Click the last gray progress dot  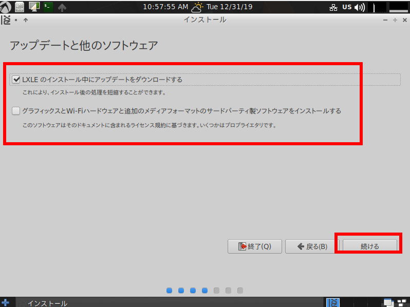(x=240, y=291)
